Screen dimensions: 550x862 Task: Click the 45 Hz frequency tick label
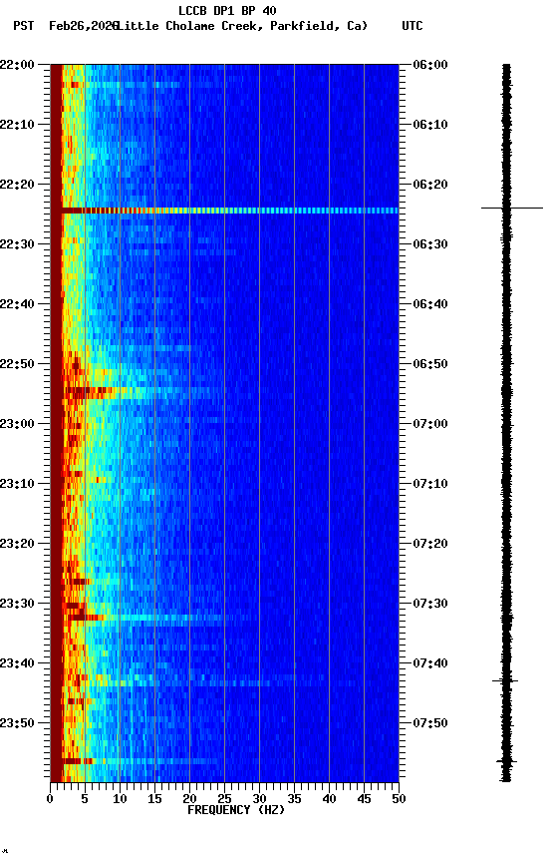tap(364, 799)
